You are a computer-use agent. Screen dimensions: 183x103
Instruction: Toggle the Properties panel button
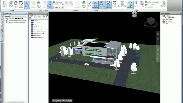(102, 5)
